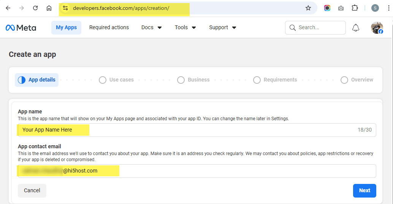View site information icon in address bar
This screenshot has height=204, width=393.
click(65, 8)
